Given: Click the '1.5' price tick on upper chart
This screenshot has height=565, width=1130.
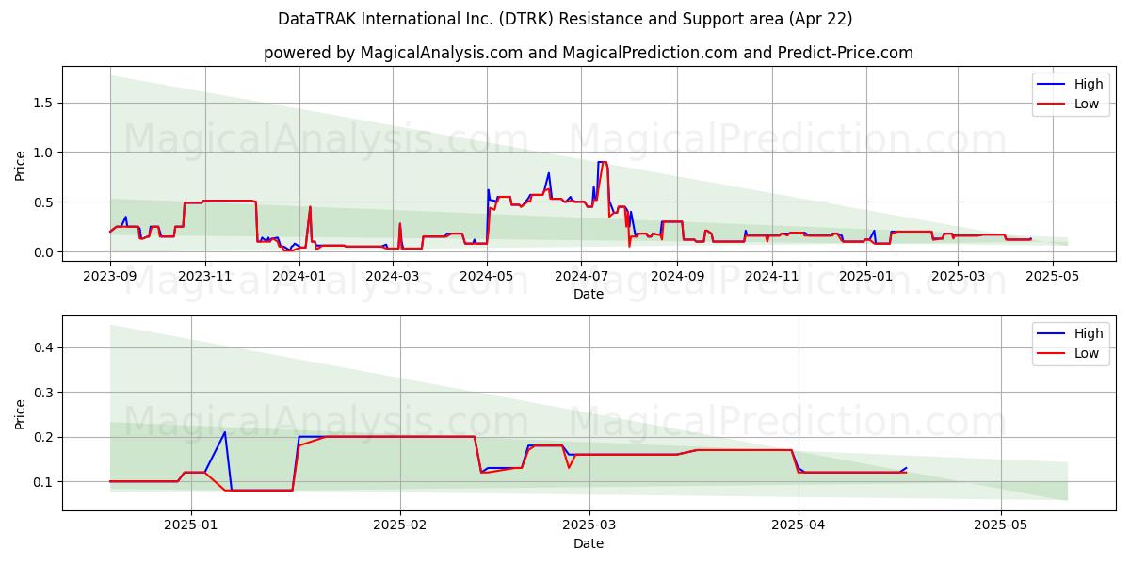Looking at the screenshot, I should 45,103.
